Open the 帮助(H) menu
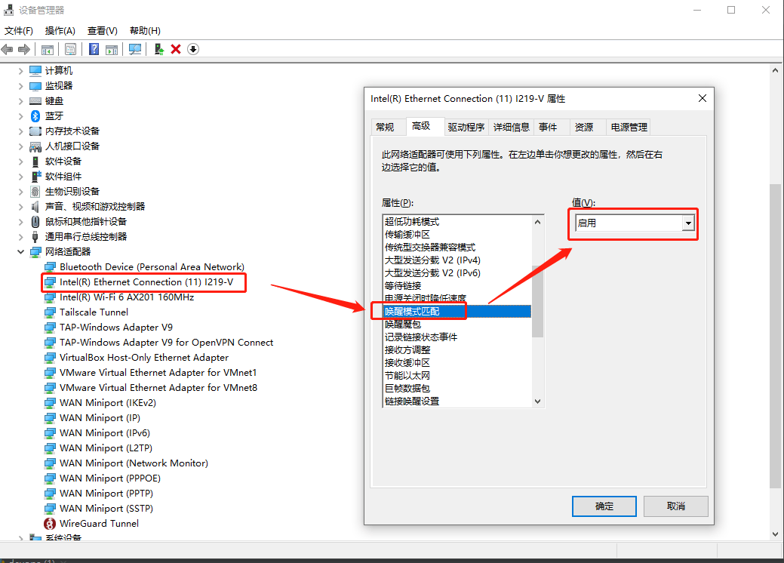Viewport: 784px width, 563px height. click(145, 30)
